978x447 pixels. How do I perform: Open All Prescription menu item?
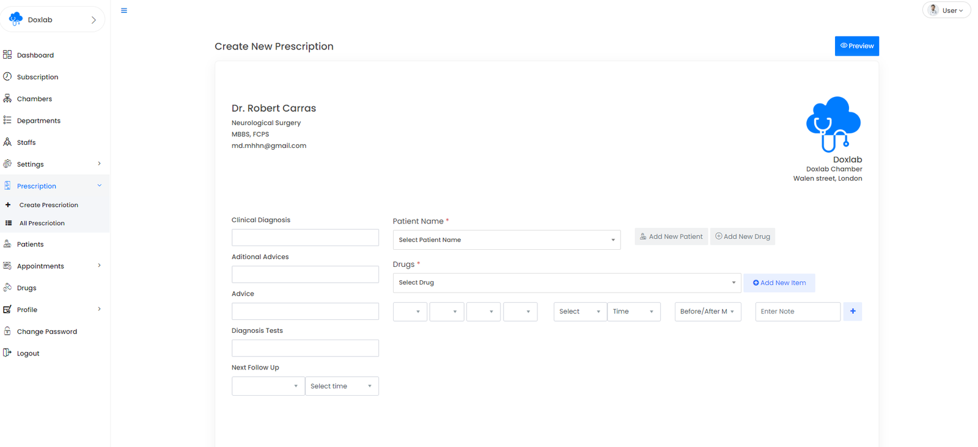coord(42,223)
